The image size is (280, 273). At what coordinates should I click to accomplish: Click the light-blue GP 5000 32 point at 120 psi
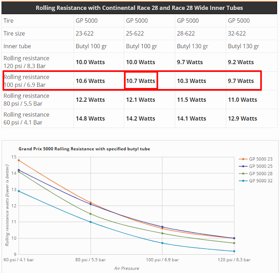[x=234, y=251]
